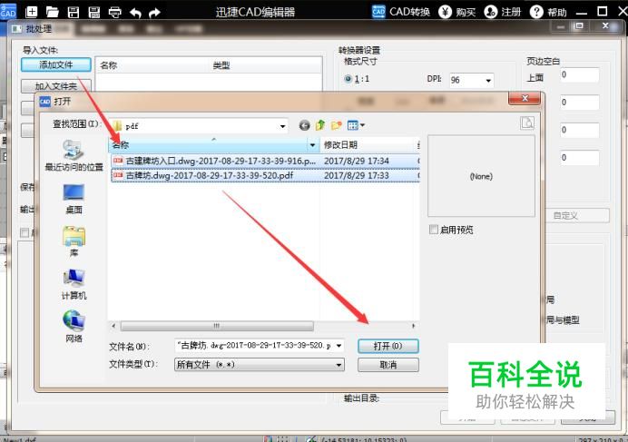Screen dimensions: 628x442
Task: Click the scroll right arrow of file list
Action: coord(413,326)
